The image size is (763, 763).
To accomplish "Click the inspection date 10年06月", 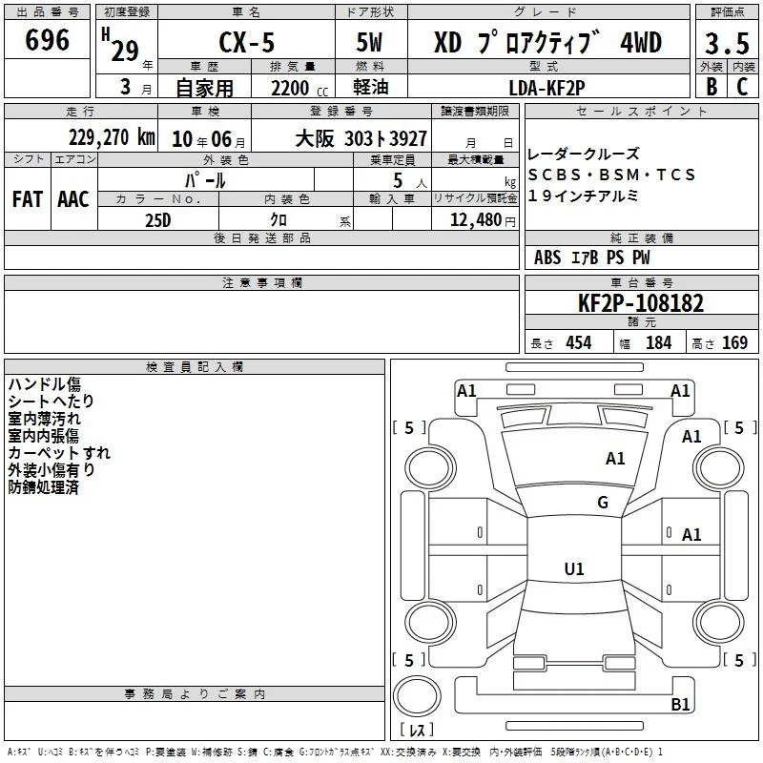I will (209, 139).
